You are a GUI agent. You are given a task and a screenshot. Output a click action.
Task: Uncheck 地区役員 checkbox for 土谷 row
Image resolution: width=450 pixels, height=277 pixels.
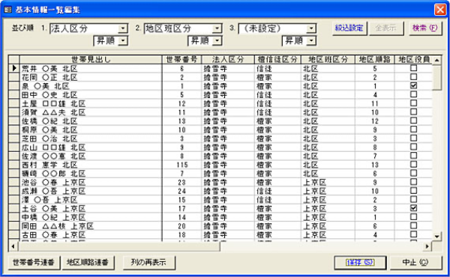tap(413, 208)
